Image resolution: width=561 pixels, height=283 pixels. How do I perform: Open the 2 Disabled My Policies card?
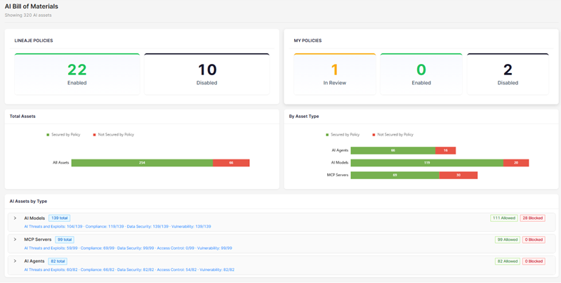[508, 74]
